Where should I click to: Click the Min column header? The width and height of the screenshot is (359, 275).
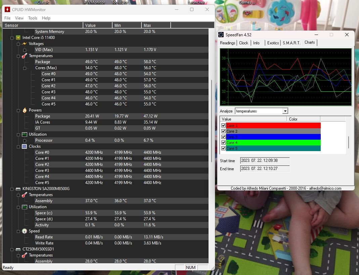(127, 25)
